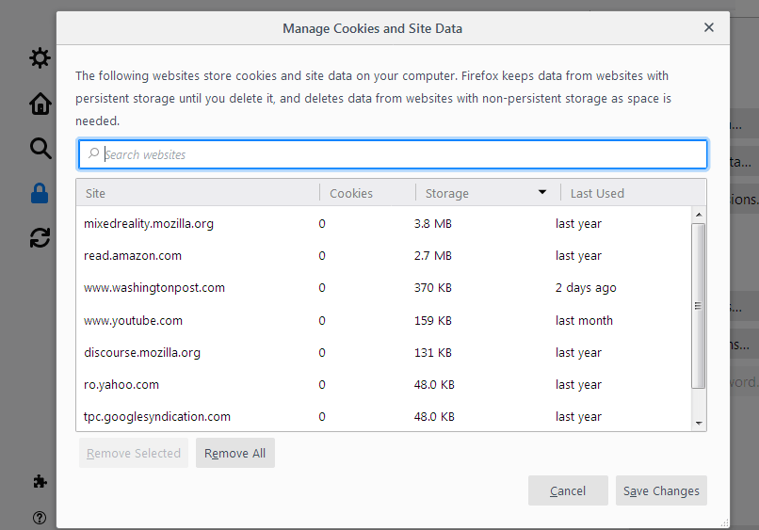Close the Manage Cookies dialog
Image resolution: width=759 pixels, height=530 pixels.
[709, 27]
